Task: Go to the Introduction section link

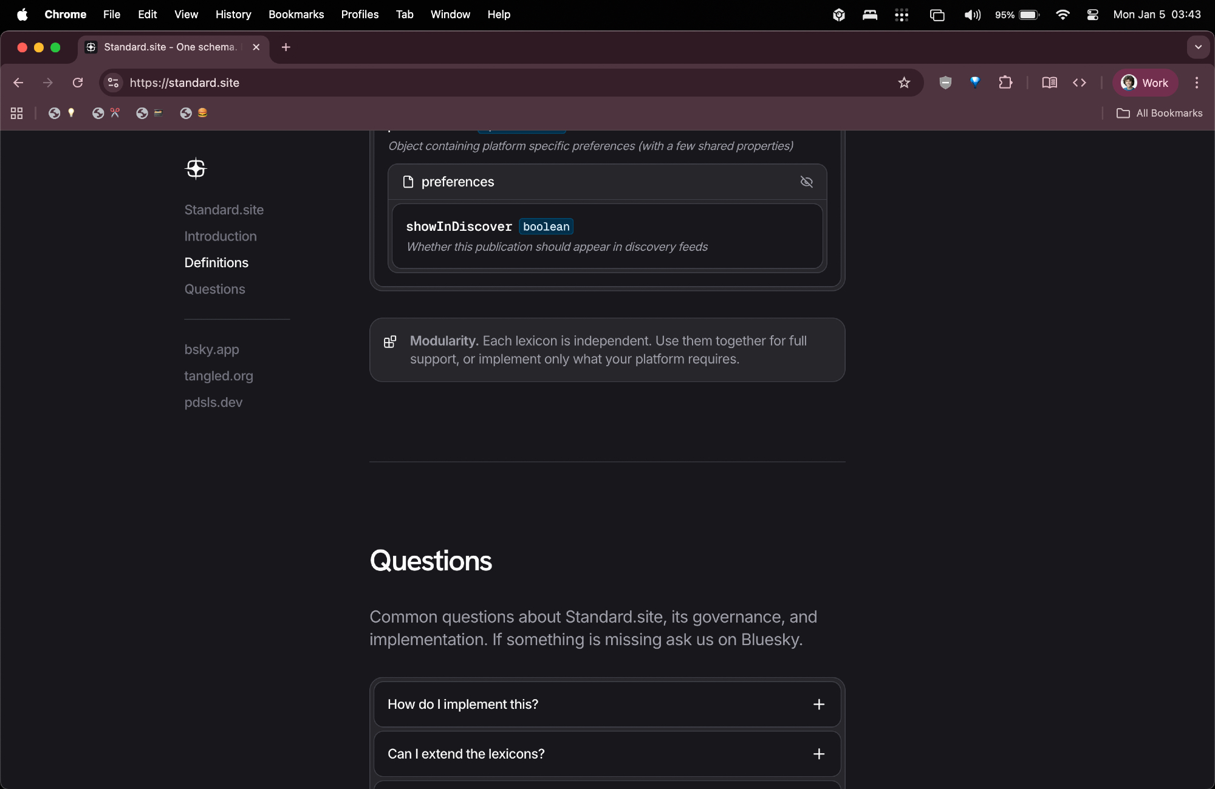Action: point(221,236)
